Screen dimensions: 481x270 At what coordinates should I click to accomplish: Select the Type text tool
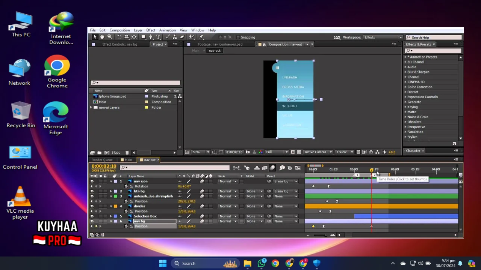tap(158, 37)
